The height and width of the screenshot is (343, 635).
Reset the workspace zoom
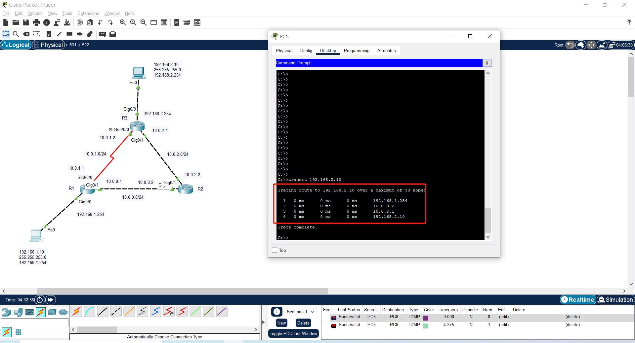[x=133, y=22]
